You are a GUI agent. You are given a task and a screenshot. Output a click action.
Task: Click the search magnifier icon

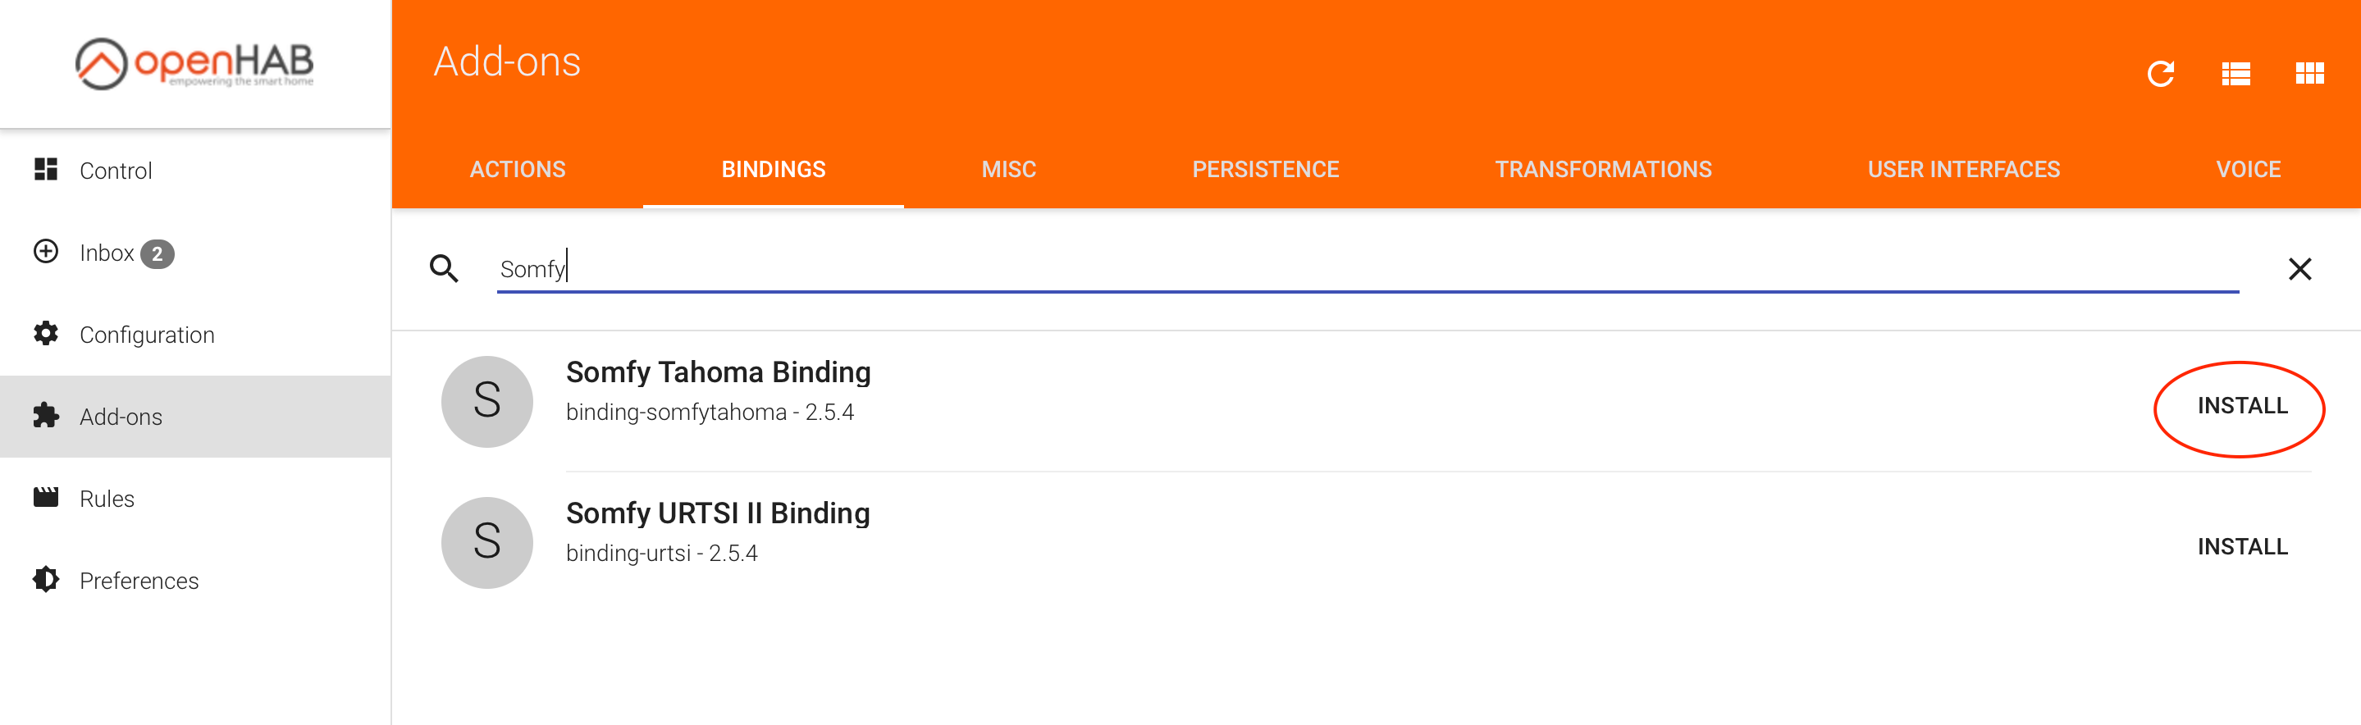445,268
